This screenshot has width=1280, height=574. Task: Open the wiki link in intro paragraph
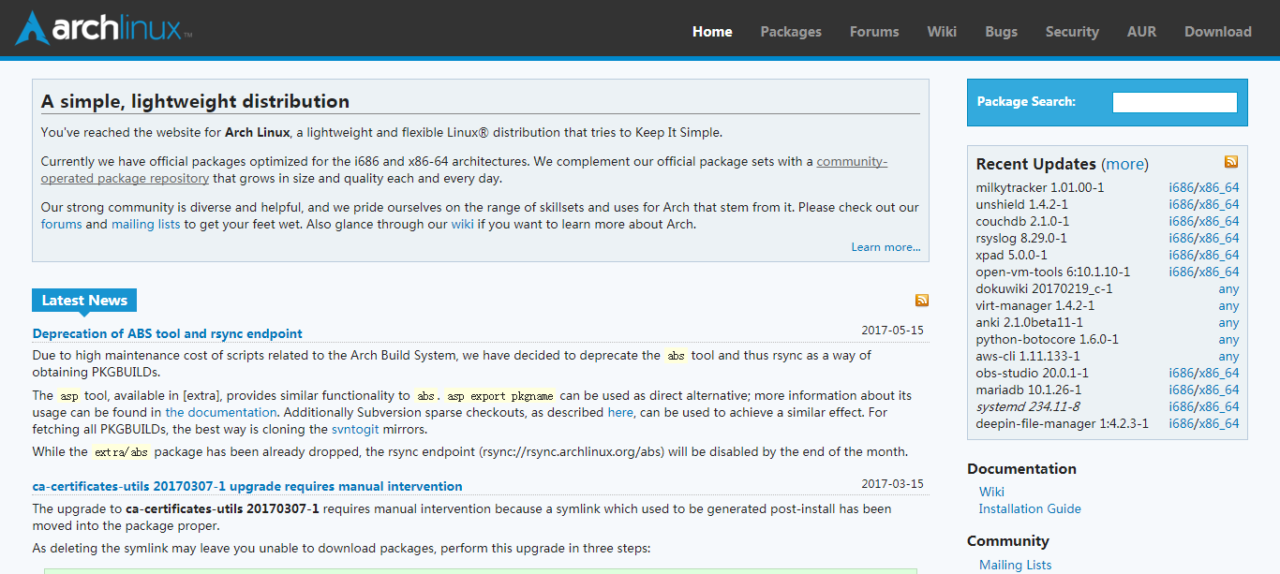click(462, 224)
